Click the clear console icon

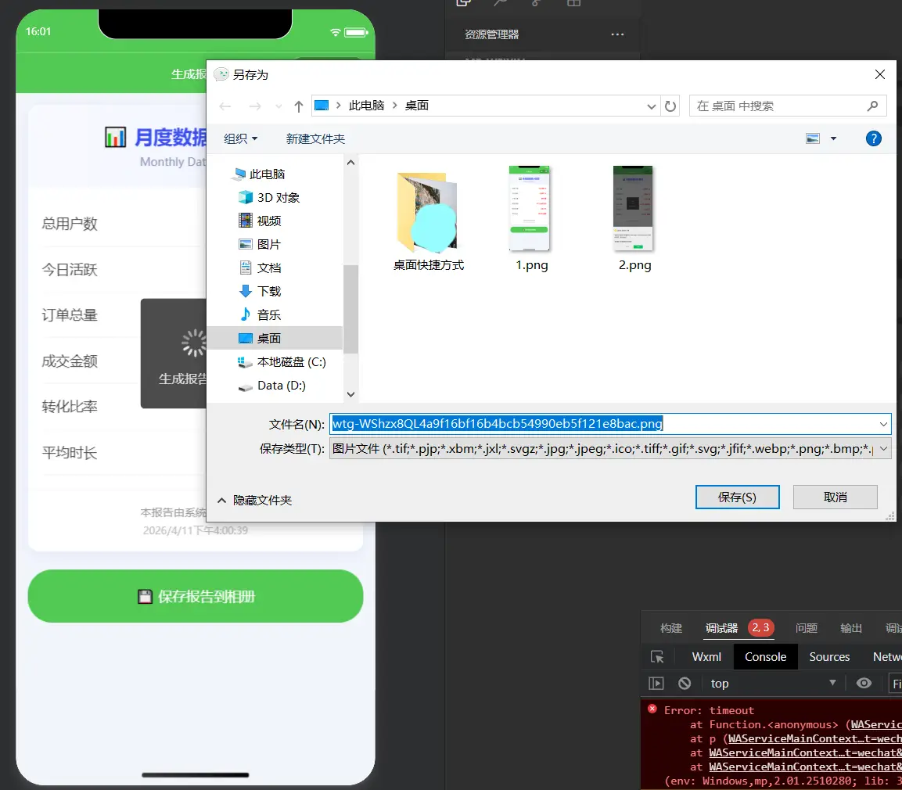[685, 683]
